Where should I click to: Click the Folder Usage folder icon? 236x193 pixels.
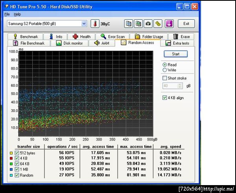[137, 37]
